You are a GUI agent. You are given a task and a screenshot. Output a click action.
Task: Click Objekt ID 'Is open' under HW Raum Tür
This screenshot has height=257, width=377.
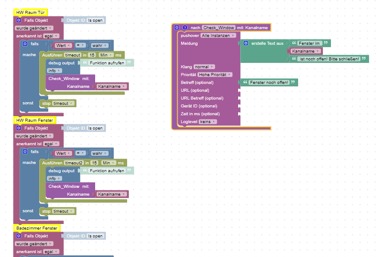pos(95,20)
